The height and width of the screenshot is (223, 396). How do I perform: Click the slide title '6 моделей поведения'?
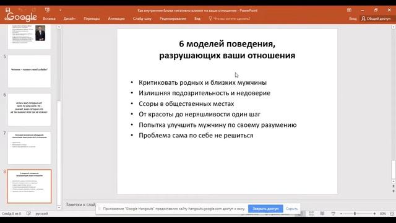tap(227, 44)
